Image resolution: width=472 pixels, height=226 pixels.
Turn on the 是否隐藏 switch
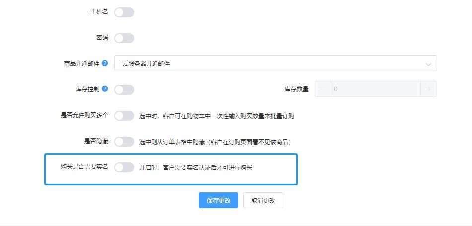click(x=124, y=142)
